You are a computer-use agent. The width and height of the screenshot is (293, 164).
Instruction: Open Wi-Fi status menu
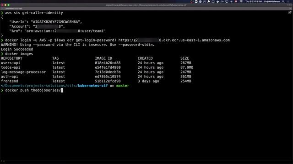point(241,1)
